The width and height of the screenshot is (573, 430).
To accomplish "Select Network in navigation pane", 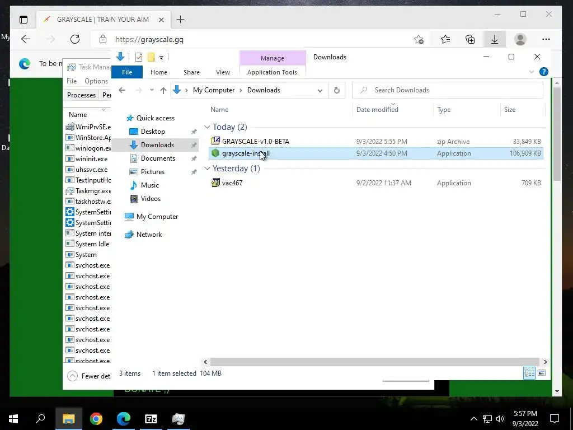I will pos(149,235).
